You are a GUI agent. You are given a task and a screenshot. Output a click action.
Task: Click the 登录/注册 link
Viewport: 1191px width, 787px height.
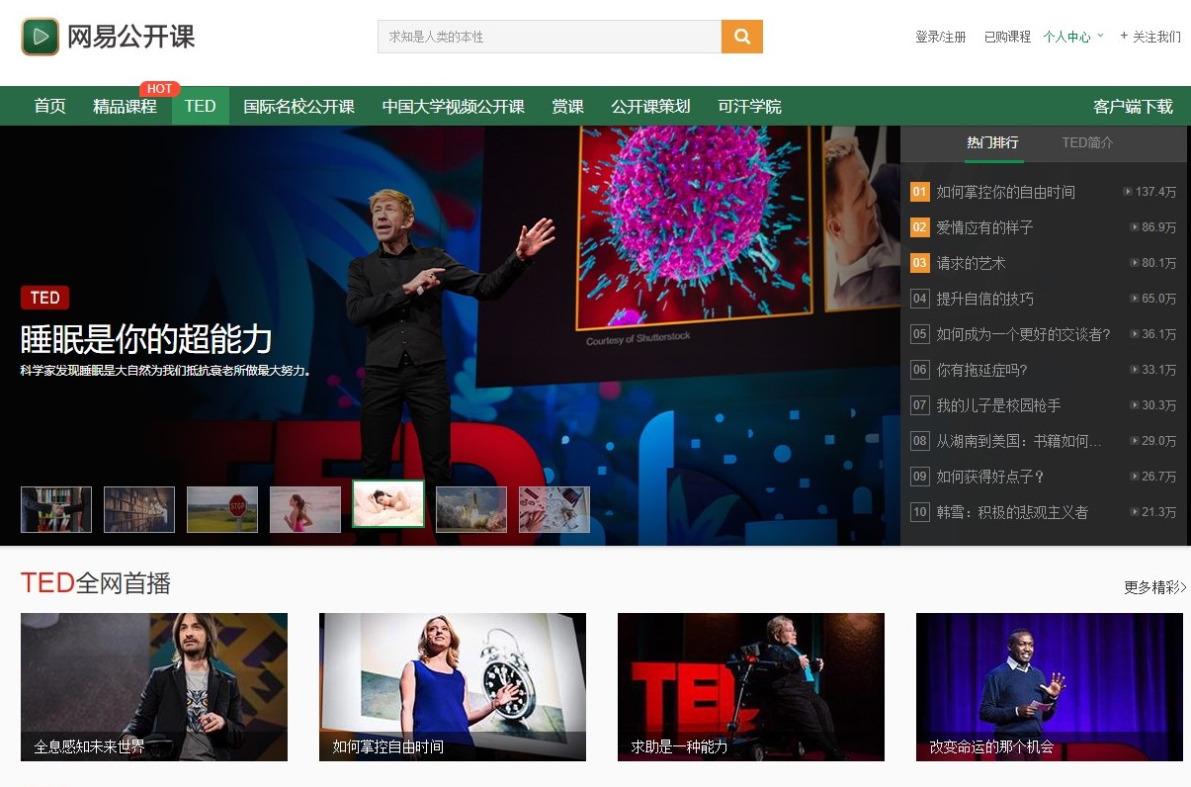[x=940, y=35]
